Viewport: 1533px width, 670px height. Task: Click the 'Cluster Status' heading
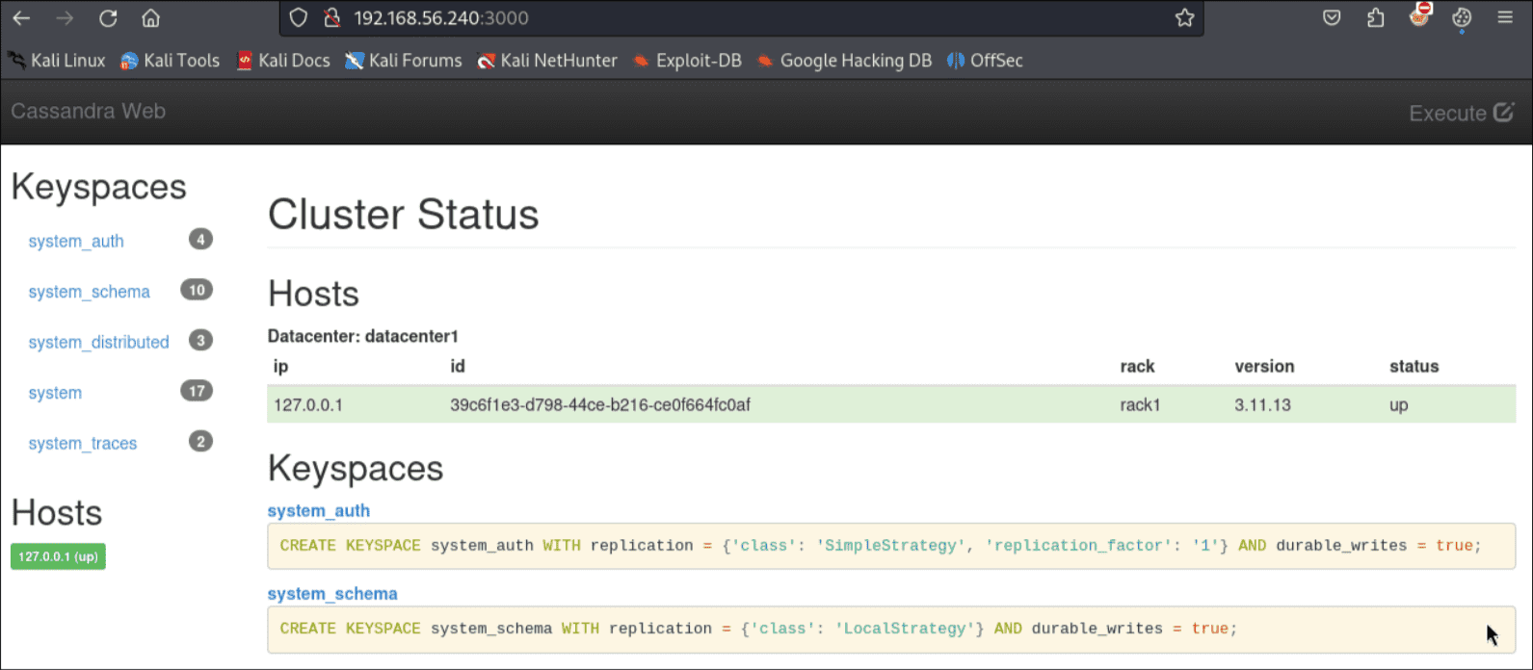[403, 215]
